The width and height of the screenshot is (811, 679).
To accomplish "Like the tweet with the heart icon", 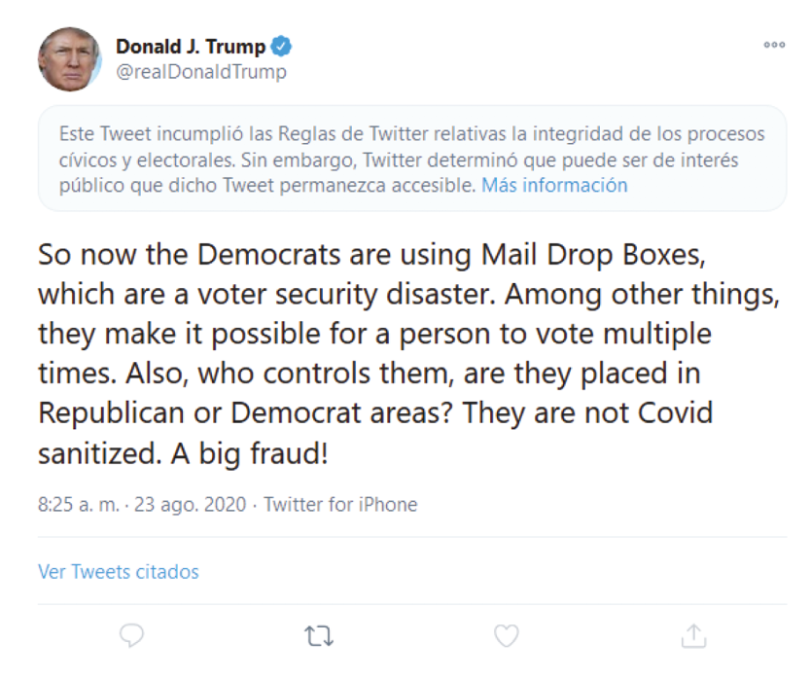I will 506,635.
